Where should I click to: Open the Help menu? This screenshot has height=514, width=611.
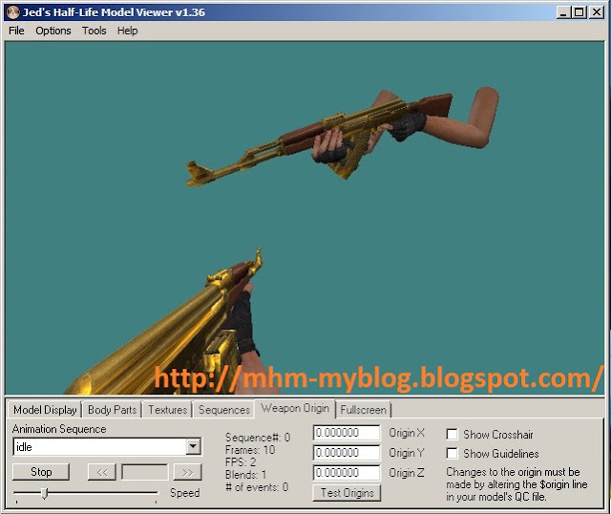click(127, 31)
